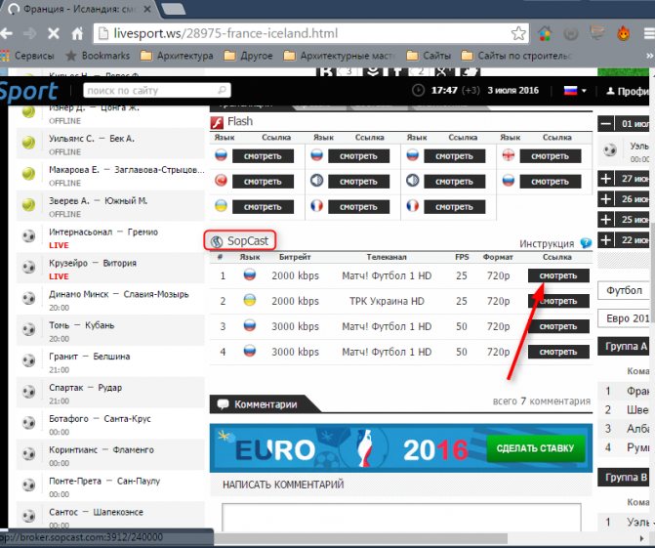Click the СДЕЛАТЬ СТАВКУ button
This screenshot has height=548, width=655.
click(x=535, y=448)
